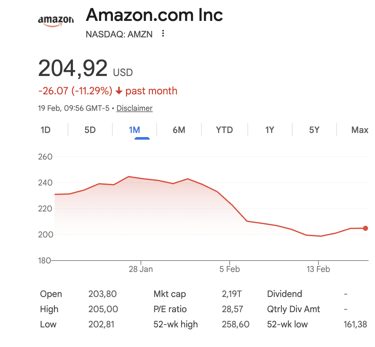Click the 13 Feb axis marker

click(x=318, y=269)
